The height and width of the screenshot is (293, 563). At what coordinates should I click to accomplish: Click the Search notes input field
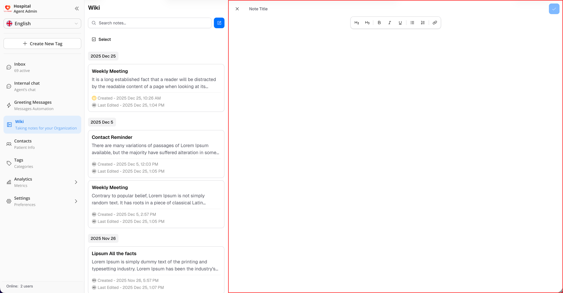pyautogui.click(x=150, y=23)
